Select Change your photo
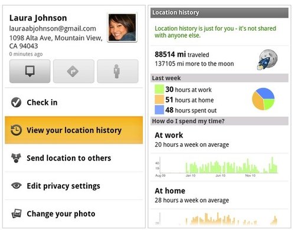The width and height of the screenshot is (295, 230). coord(74,214)
